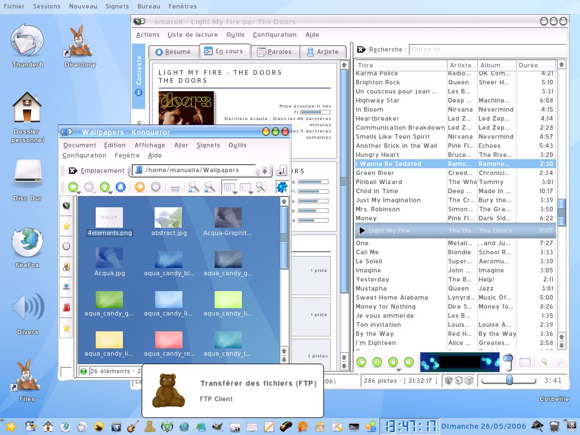Viewport: 580px width, 435px height.
Task: Go up one folder in Konqueror
Action: tap(105, 187)
